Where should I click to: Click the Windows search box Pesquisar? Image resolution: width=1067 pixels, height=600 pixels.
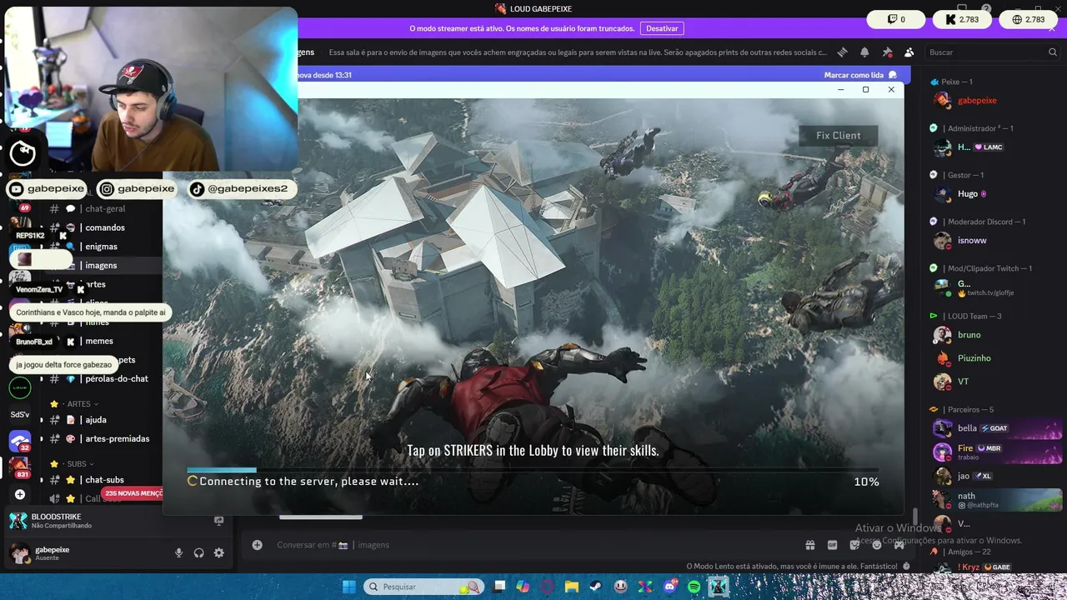[424, 587]
